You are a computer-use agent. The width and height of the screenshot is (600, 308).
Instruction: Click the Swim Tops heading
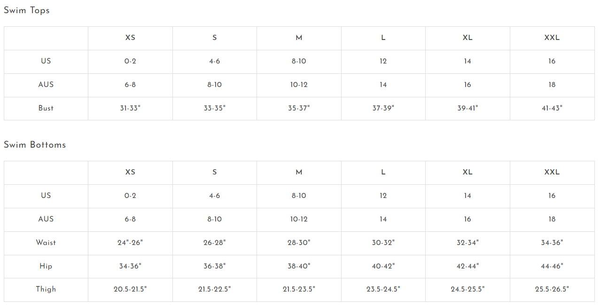[x=27, y=10]
